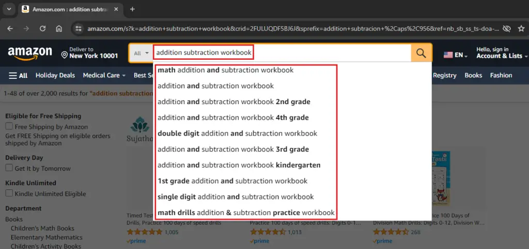Open a new browser tab
This screenshot has width=529, height=249.
tap(132, 9)
